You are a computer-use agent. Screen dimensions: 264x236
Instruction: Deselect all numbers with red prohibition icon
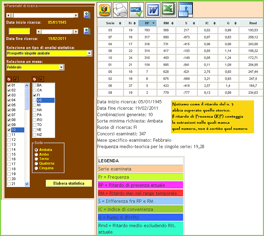coord(9,79)
